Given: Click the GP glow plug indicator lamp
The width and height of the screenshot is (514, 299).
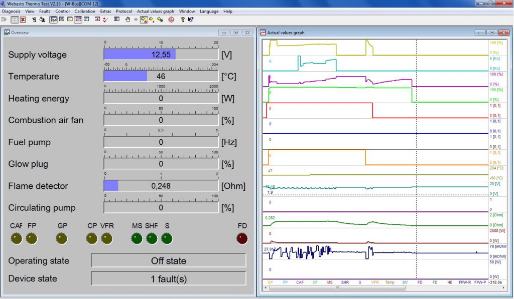Looking at the screenshot, I should (62, 238).
